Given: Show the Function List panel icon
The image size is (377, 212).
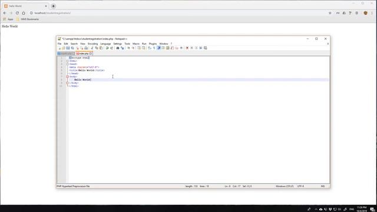Looking at the screenshot, I should coord(172,48).
